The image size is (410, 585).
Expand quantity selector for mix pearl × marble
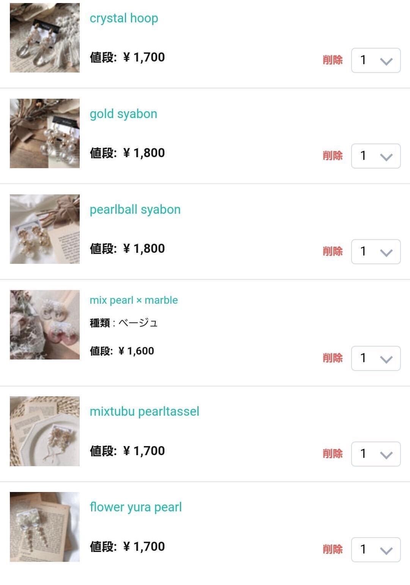coord(376,358)
